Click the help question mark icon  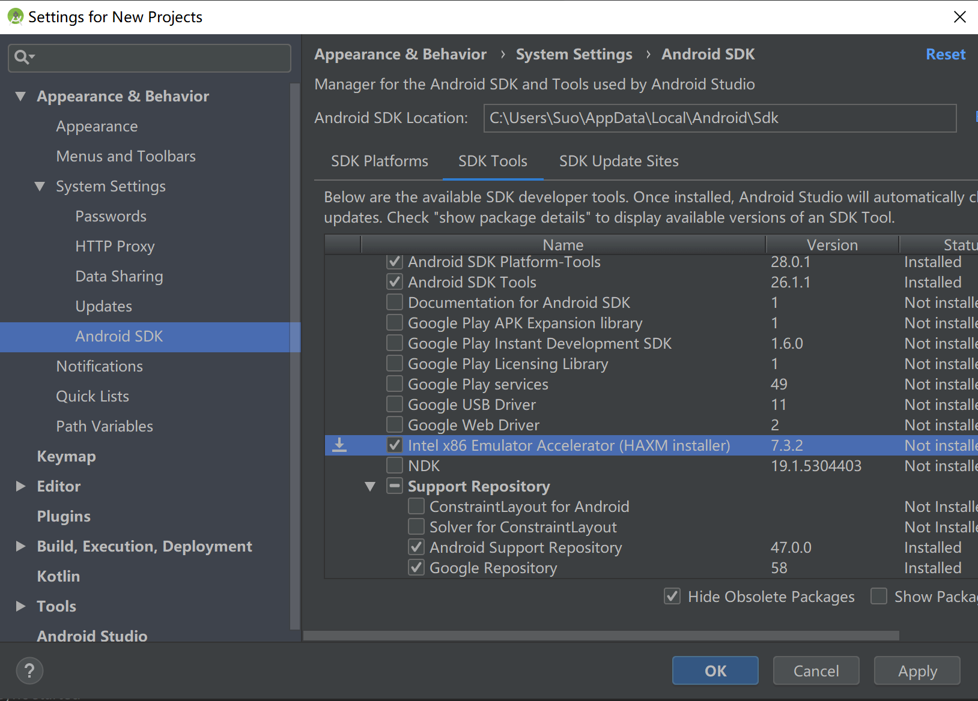click(x=29, y=670)
